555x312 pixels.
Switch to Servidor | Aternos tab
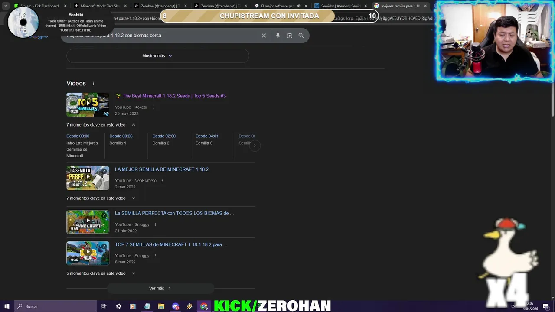coord(340,6)
